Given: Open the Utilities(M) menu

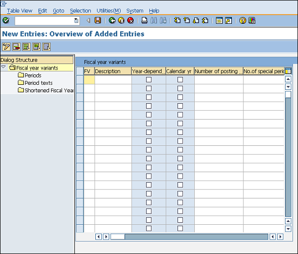Looking at the screenshot, I should 108,10.
